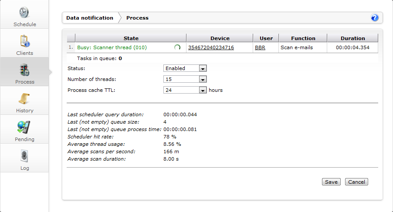
Task: Open the Log lock file icon
Action: click(24, 156)
